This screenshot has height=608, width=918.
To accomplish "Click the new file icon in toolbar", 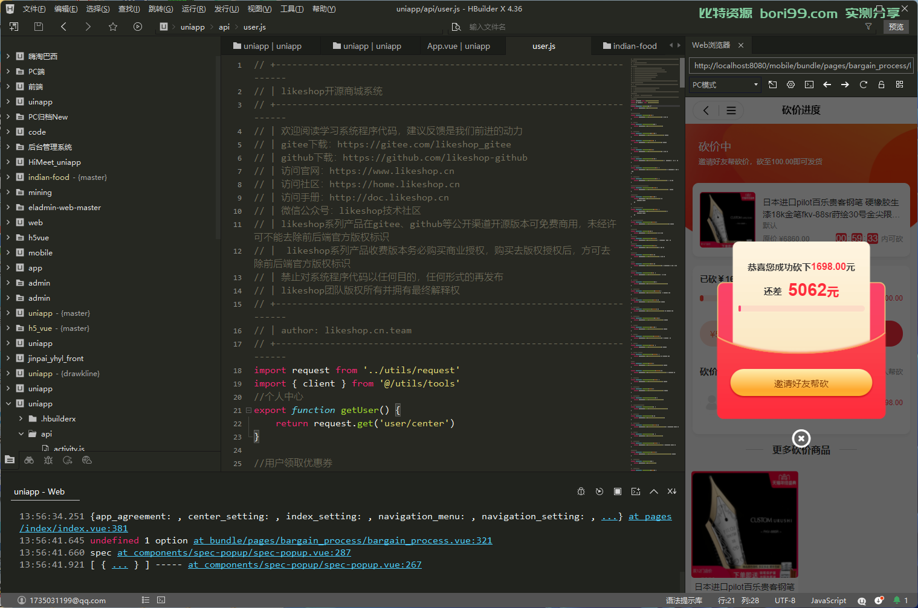I will [x=14, y=27].
